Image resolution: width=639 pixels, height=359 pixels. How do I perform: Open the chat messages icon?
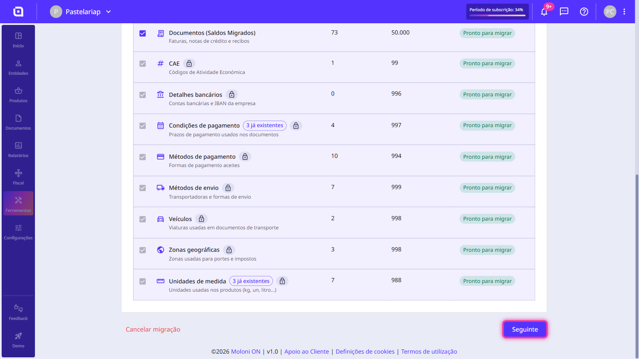pos(564,12)
